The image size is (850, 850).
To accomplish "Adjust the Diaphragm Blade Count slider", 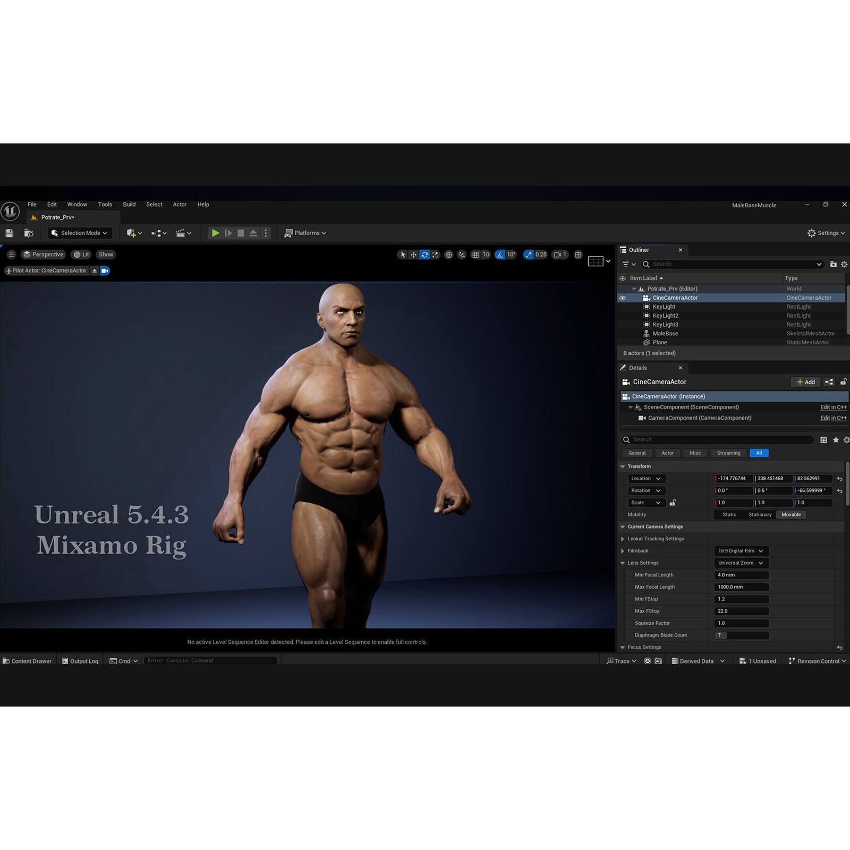I will point(742,635).
